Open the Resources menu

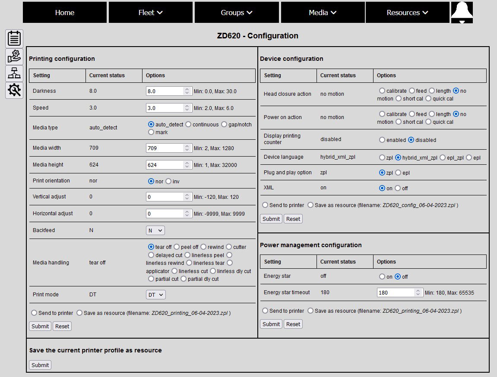(x=407, y=13)
